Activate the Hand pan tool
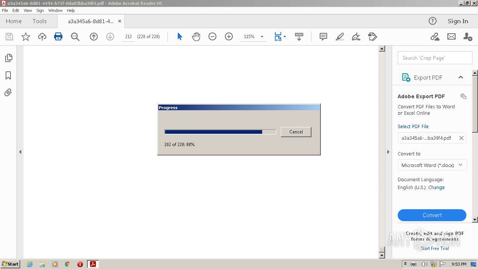Viewport: 478px width, 269px height. pos(196,37)
